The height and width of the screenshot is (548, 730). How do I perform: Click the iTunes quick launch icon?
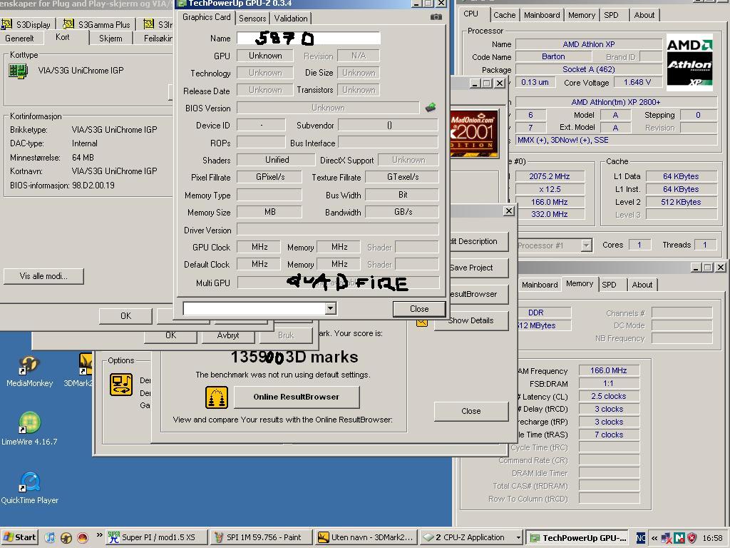click(x=50, y=538)
